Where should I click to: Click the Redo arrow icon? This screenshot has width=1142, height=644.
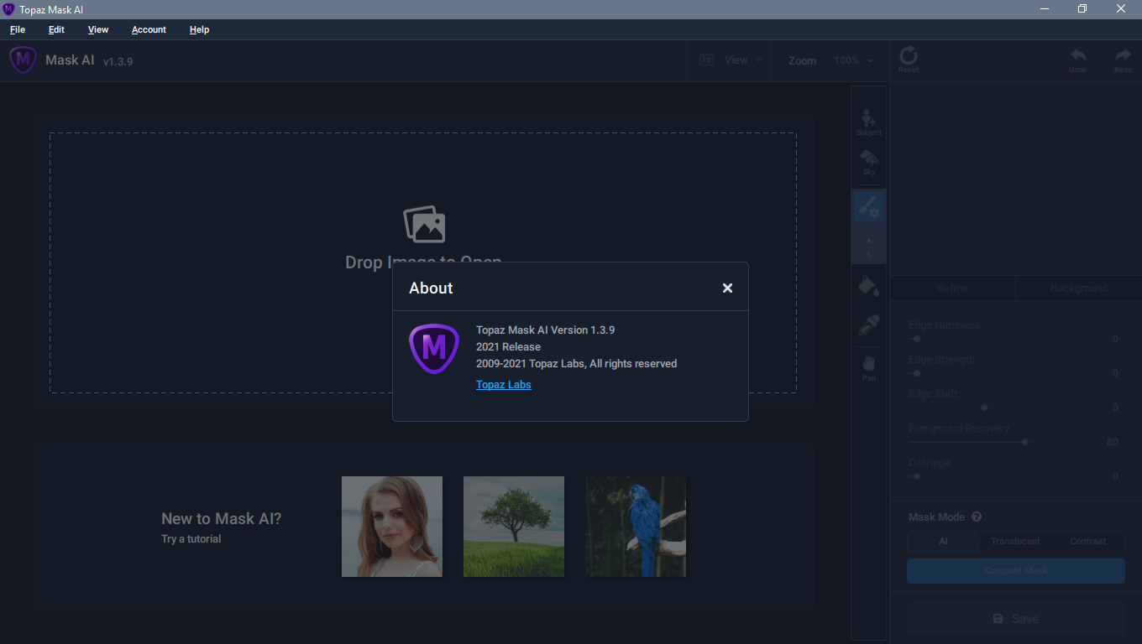click(x=1123, y=60)
